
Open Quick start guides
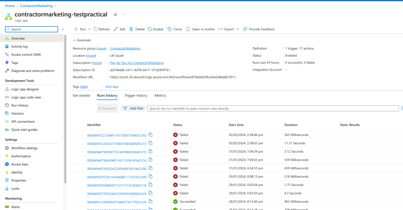click(24, 130)
